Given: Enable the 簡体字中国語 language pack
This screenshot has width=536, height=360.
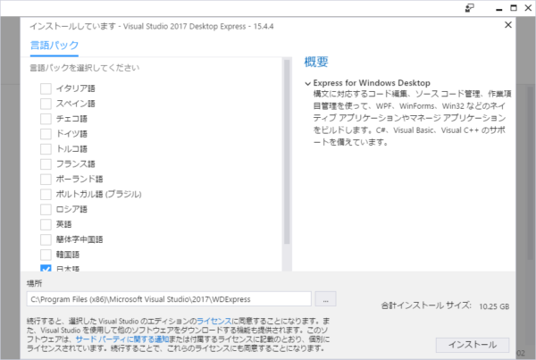Looking at the screenshot, I should tap(46, 239).
